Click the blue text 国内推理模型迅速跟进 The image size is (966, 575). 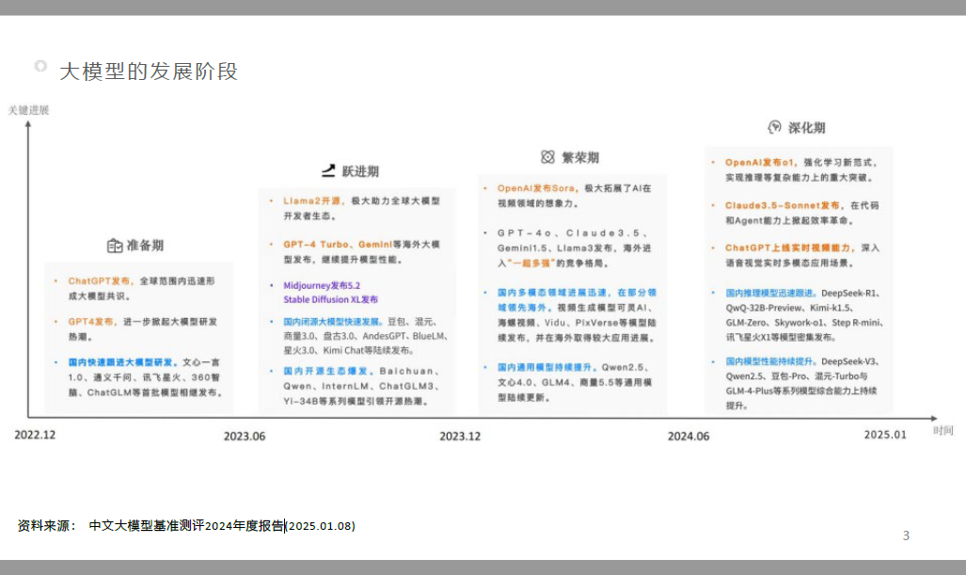pyautogui.click(x=771, y=294)
